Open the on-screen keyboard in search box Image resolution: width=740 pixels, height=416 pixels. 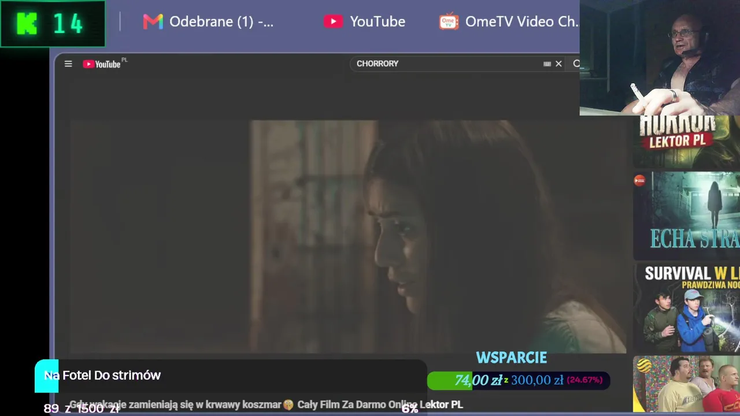point(547,64)
